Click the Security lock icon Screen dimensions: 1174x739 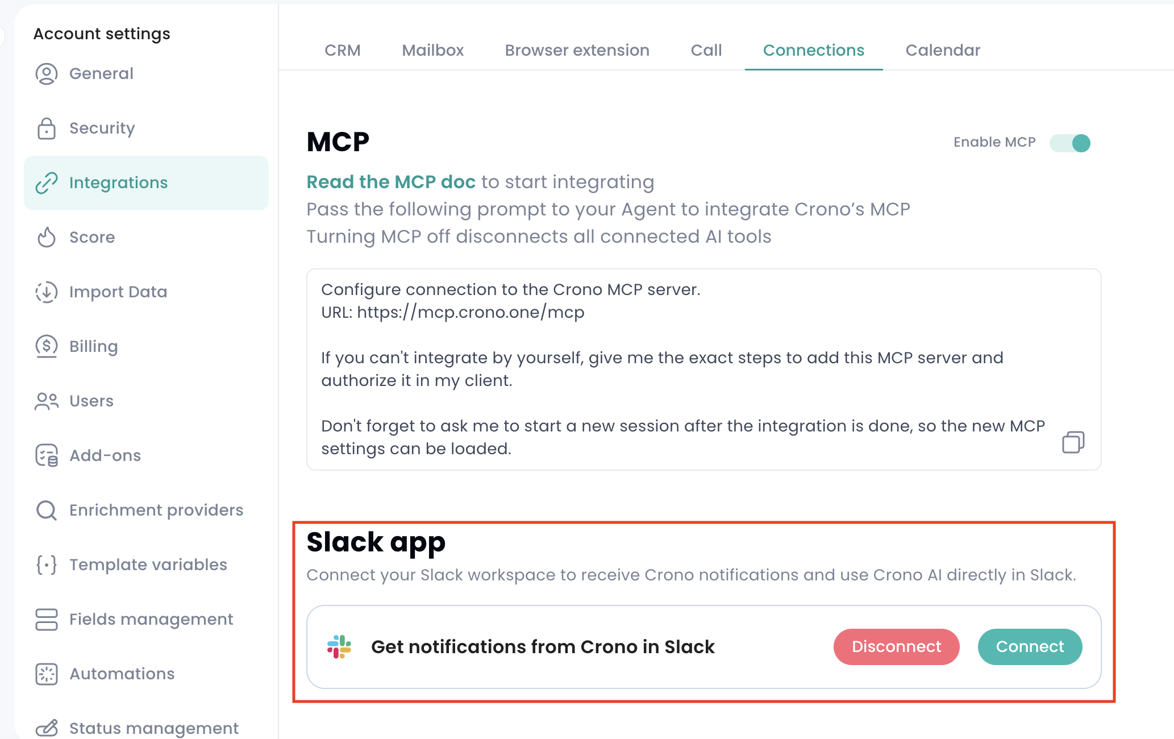47,128
